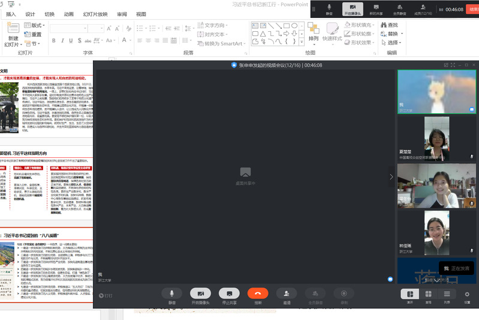Open meeting settings gear icon
The image size is (479, 320).
click(x=467, y=294)
